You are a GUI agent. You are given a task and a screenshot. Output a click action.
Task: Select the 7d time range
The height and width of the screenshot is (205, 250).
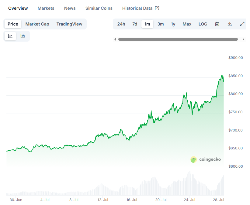(135, 24)
